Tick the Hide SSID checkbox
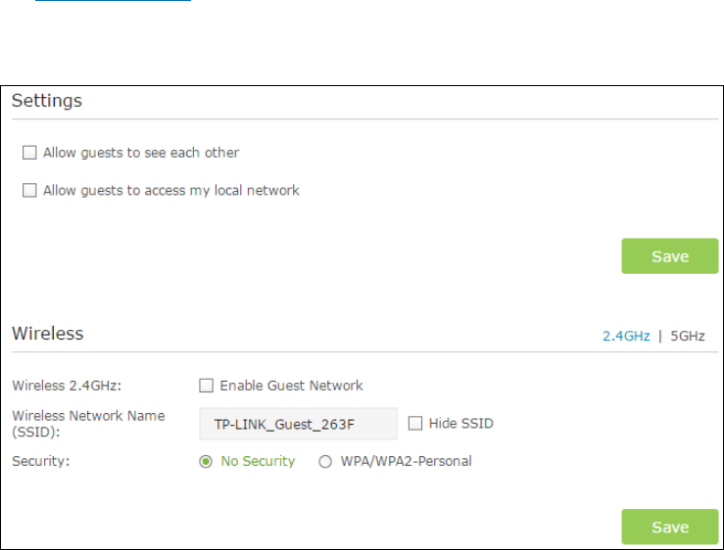The width and height of the screenshot is (724, 550). (x=415, y=423)
